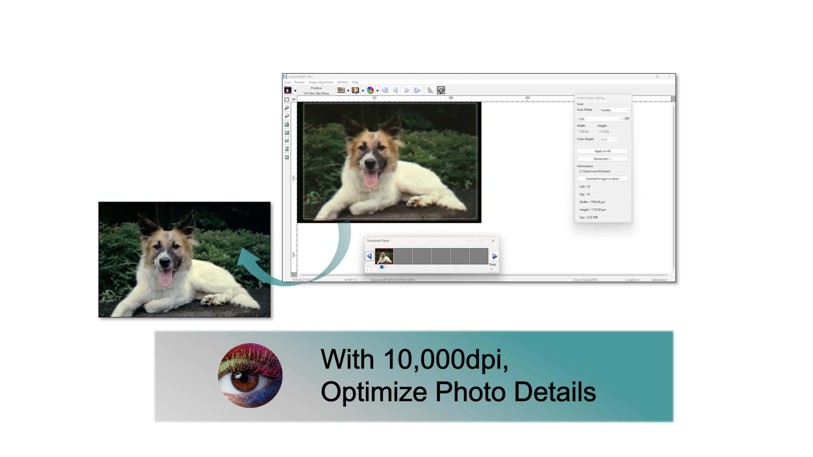Click the zoom in magnifier tool

pyautogui.click(x=286, y=108)
